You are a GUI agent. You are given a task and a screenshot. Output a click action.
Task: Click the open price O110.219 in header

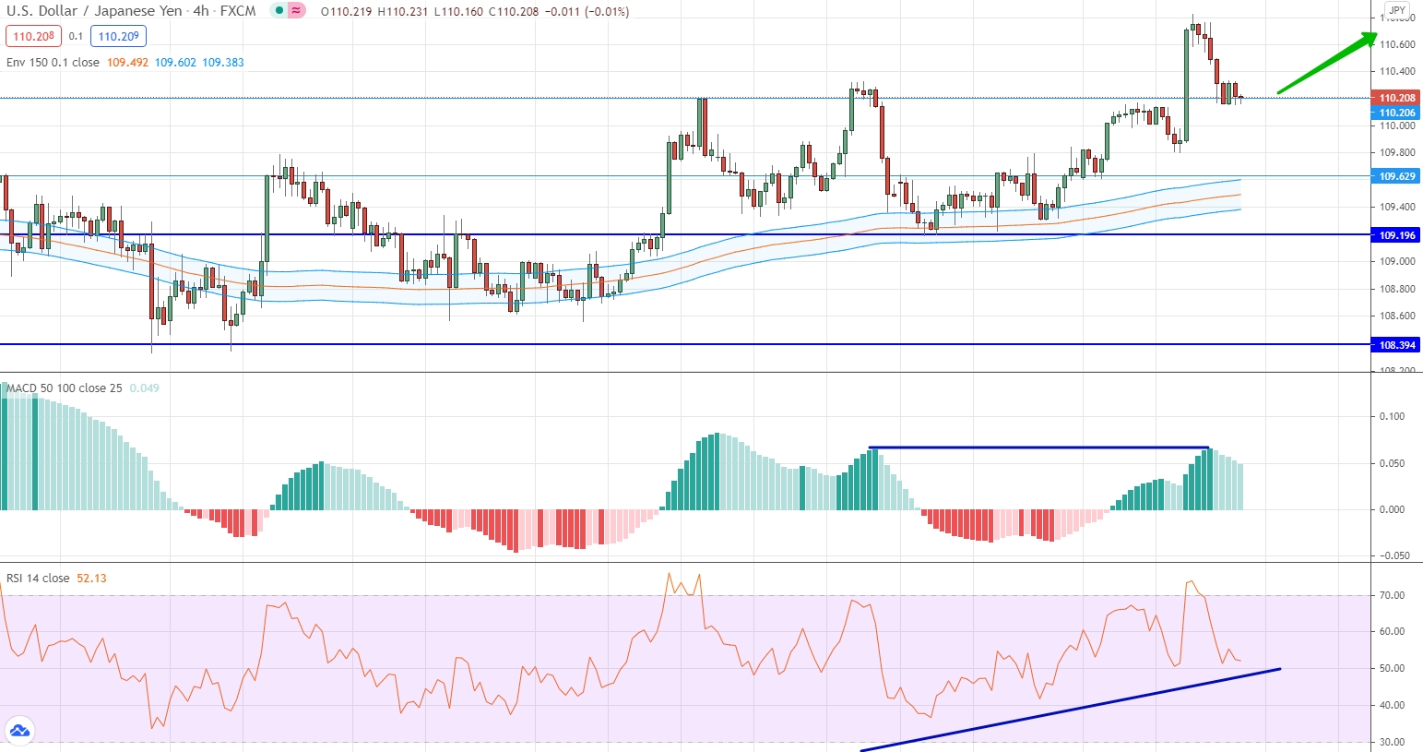(347, 12)
